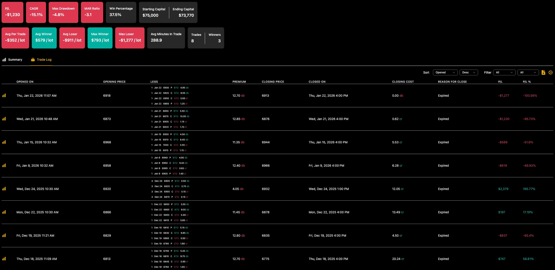Viewport: 555px width, 270px height.
Task: Open chart icon for Jan 15, 2026 trade
Action: tap(4, 142)
